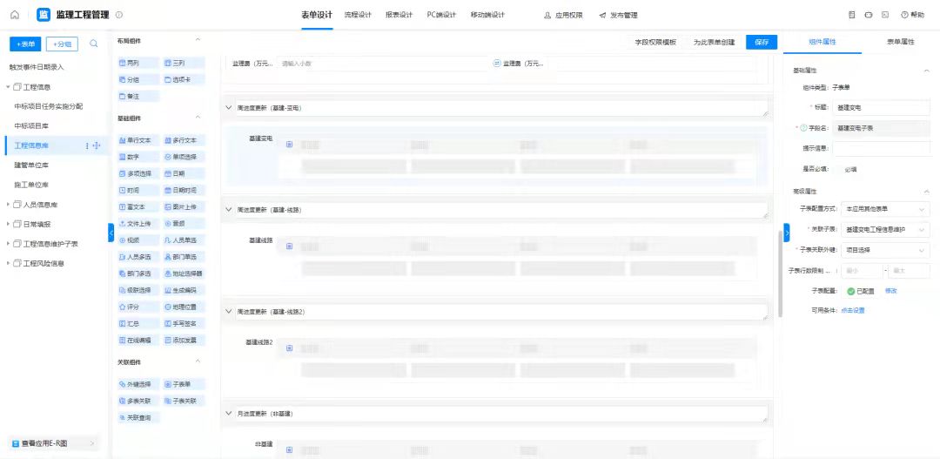Click the 为此表单创建 button
Image resolution: width=940 pixels, height=459 pixels.
point(714,43)
